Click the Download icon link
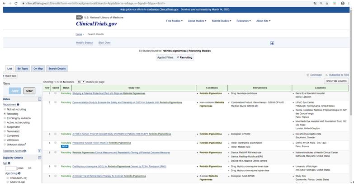Viewport: 354px width, 186px height. (308, 75)
